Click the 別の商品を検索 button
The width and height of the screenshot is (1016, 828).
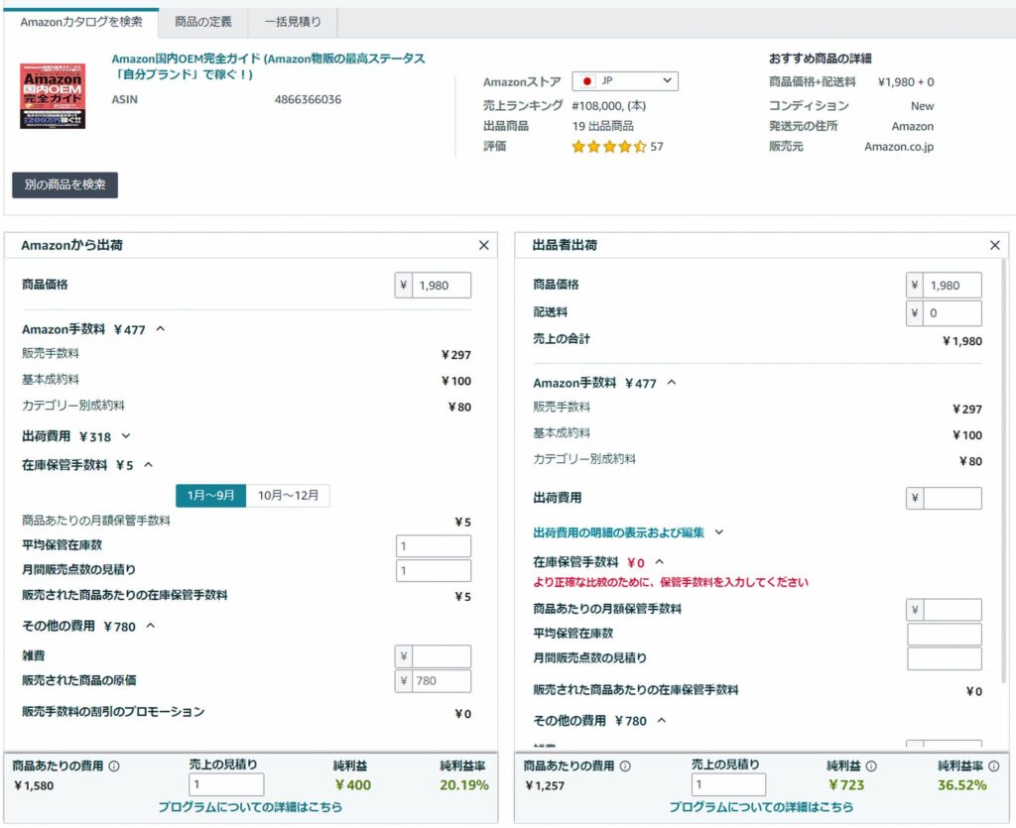click(x=64, y=185)
